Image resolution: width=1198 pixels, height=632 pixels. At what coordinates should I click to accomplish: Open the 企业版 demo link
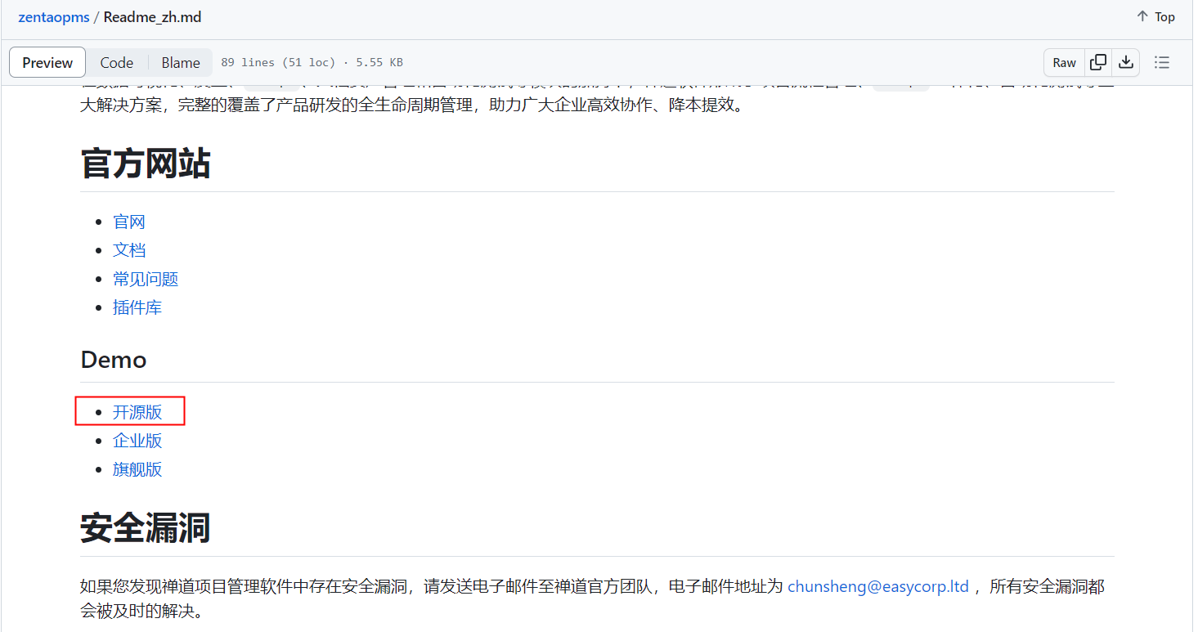137,441
